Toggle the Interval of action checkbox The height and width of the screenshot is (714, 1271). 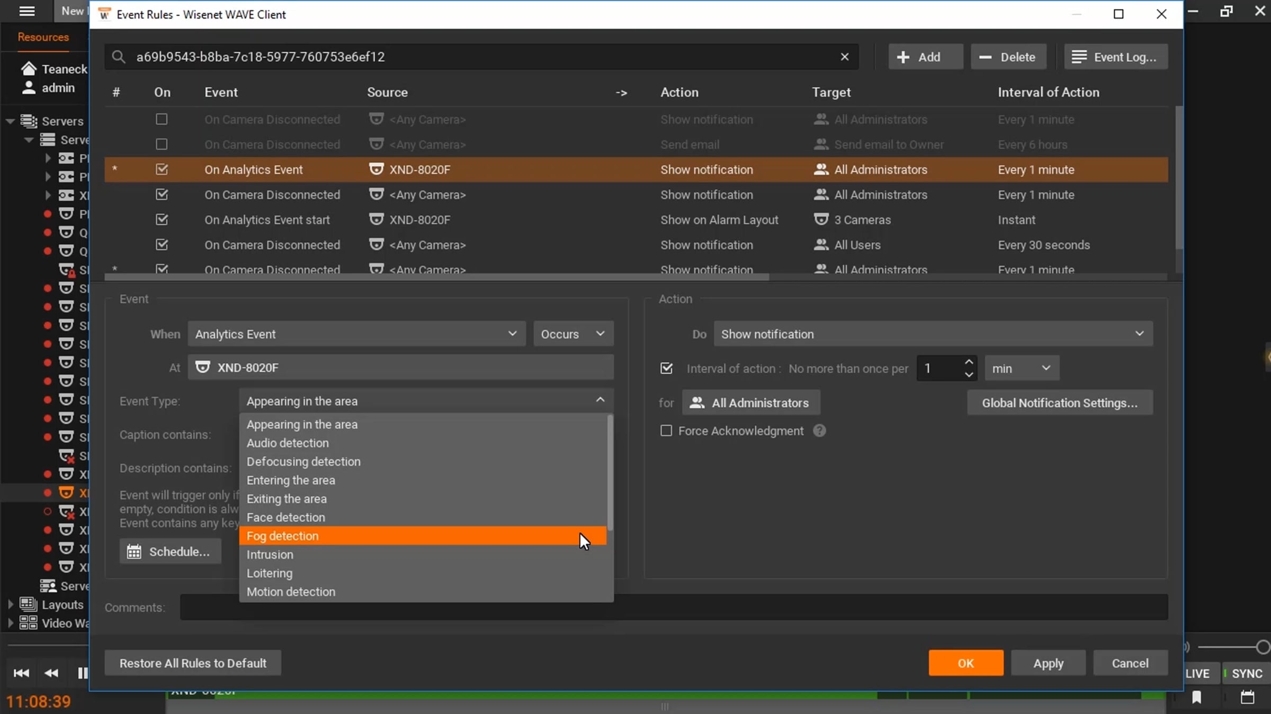coord(666,369)
